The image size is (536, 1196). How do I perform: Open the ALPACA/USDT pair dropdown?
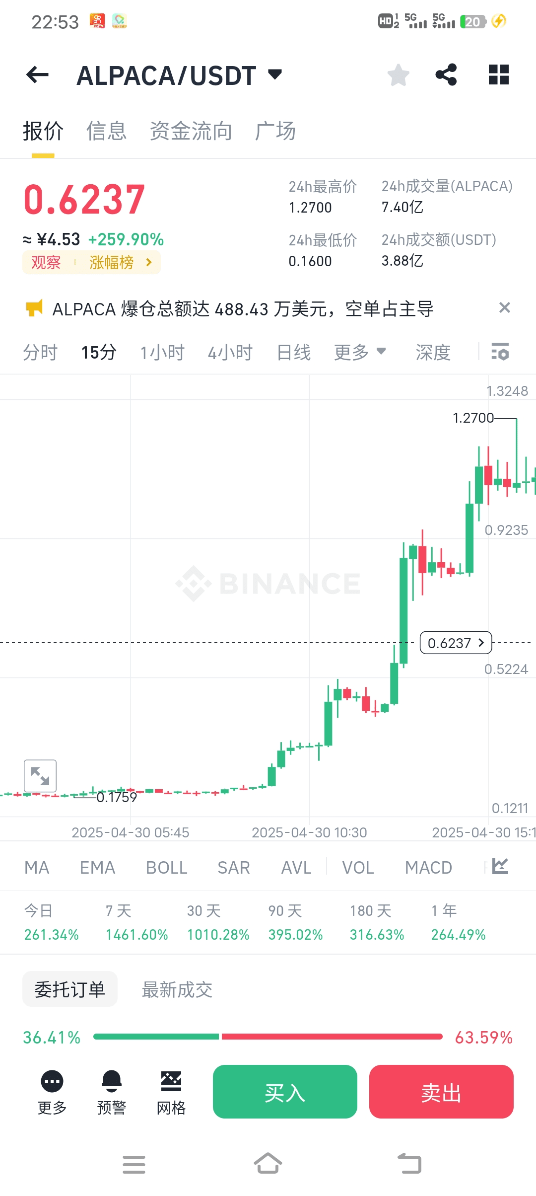274,75
